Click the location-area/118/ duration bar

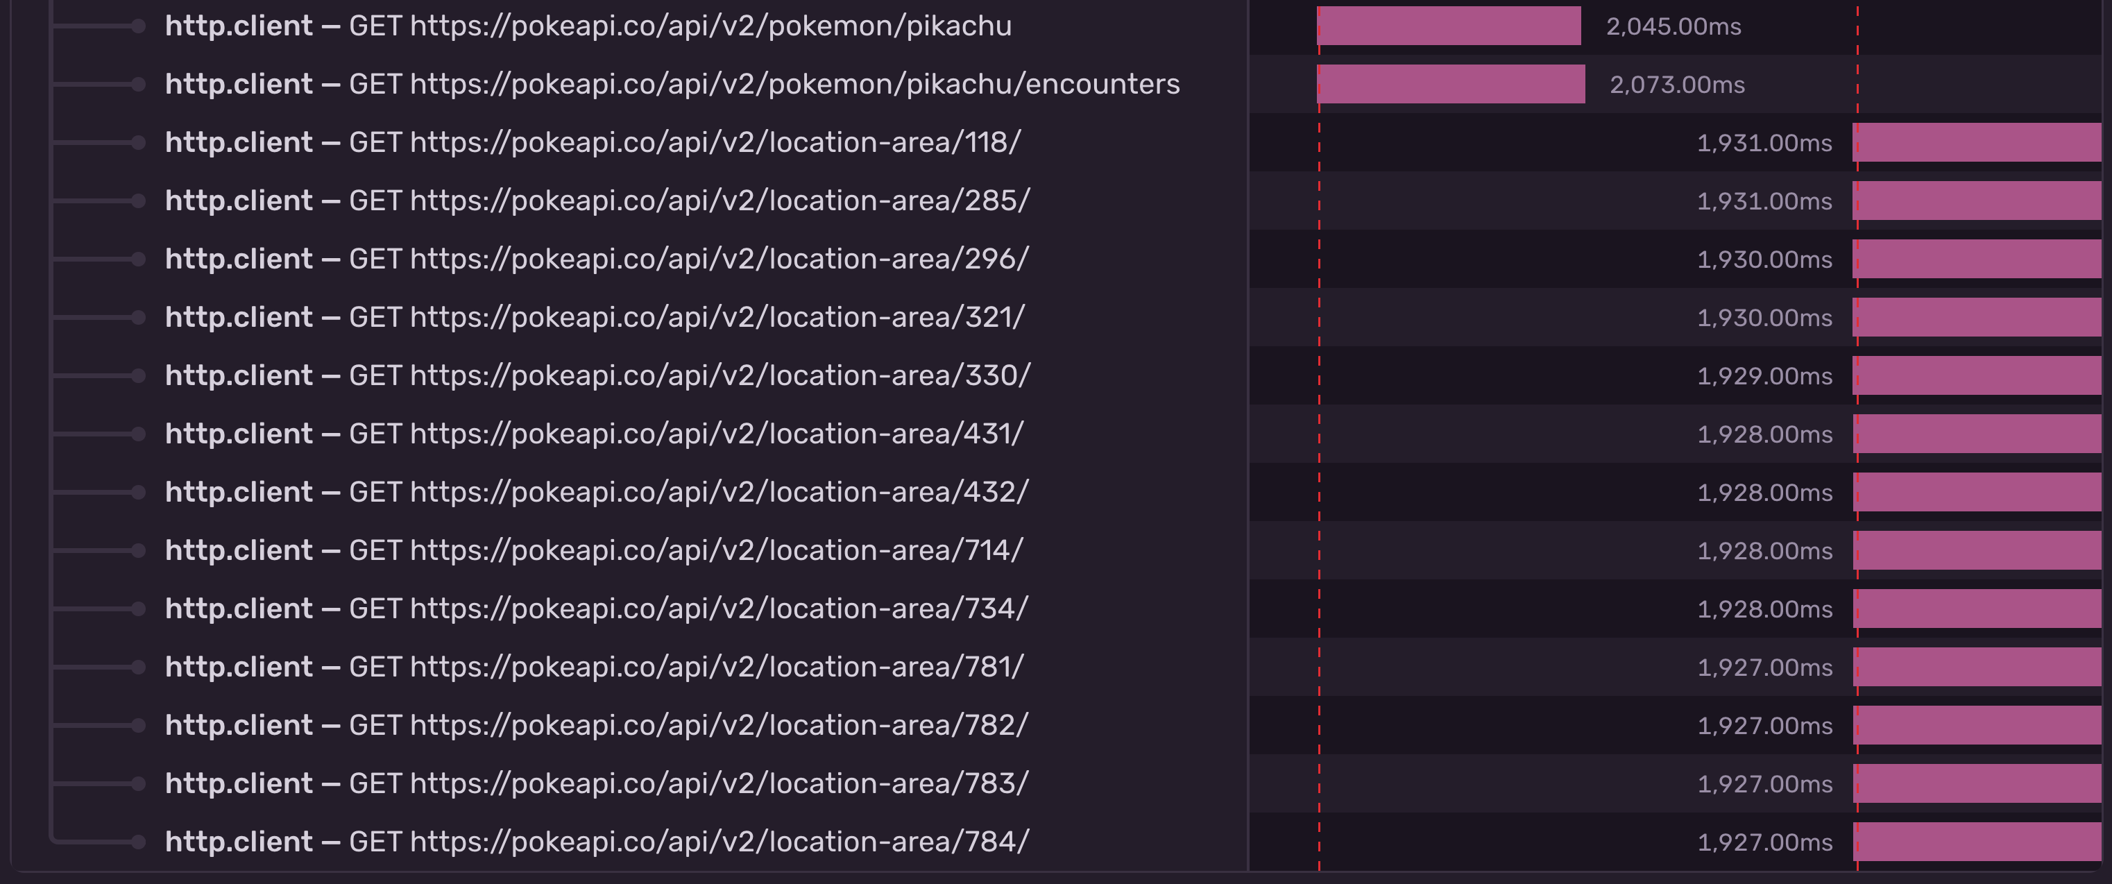click(1976, 143)
